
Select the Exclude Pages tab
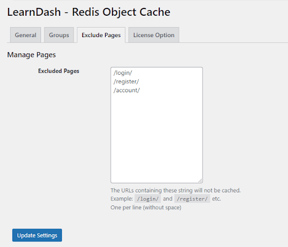pos(101,35)
